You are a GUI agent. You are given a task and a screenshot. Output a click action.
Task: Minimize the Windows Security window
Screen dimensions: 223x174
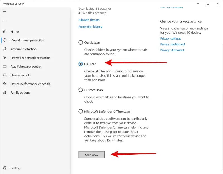pos(198,4)
